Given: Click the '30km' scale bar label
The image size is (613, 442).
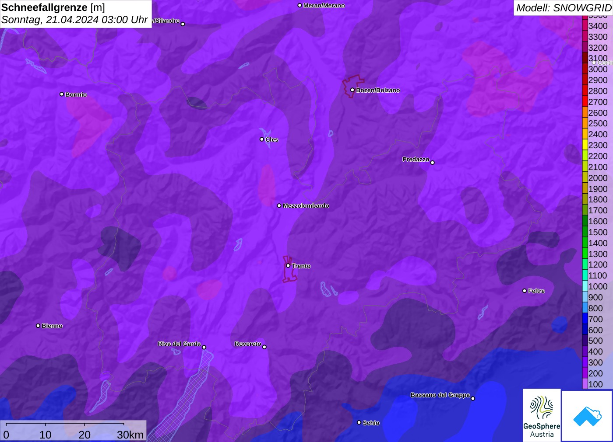Looking at the screenshot, I should [x=130, y=435].
